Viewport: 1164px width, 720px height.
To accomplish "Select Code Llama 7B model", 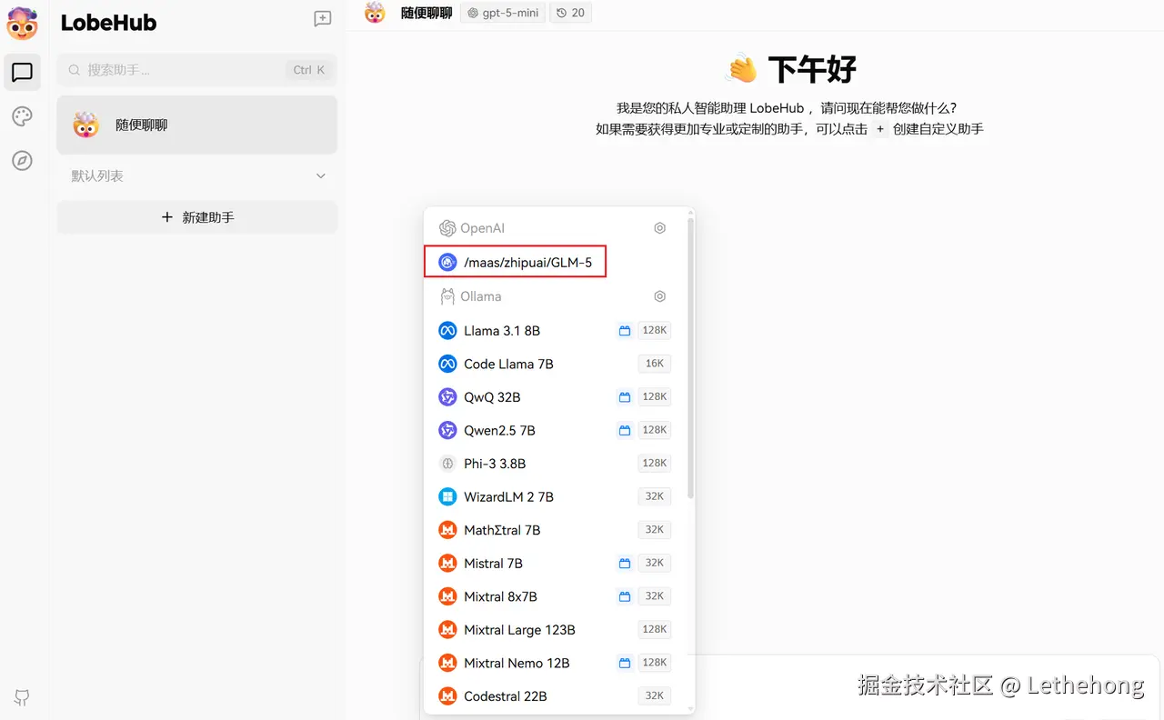I will point(555,364).
